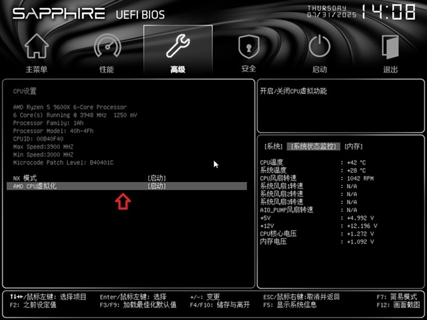The width and height of the screenshot is (427, 320).
Task: Click the 系统风扇2转速 label
Action: point(282,194)
